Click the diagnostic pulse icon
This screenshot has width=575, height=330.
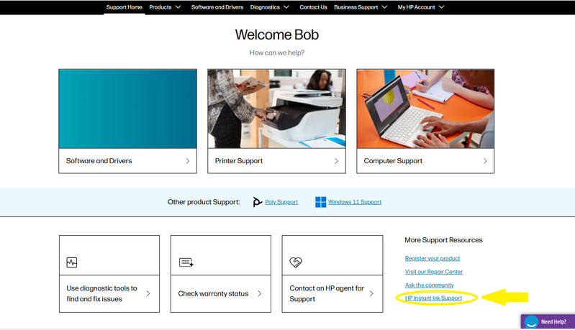point(72,262)
